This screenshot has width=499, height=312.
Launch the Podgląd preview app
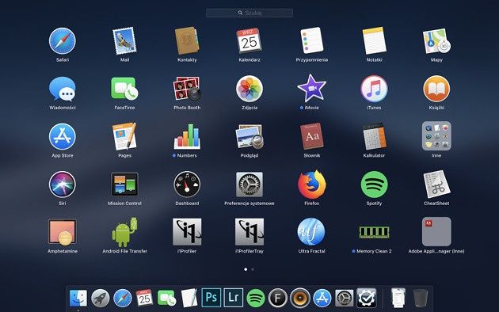tap(249, 136)
